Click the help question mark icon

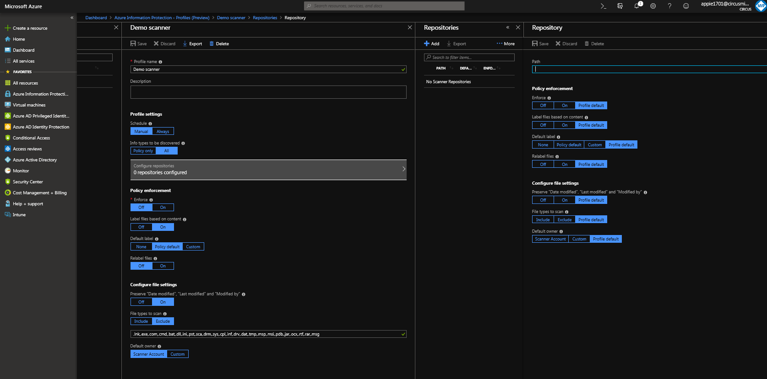tap(669, 6)
